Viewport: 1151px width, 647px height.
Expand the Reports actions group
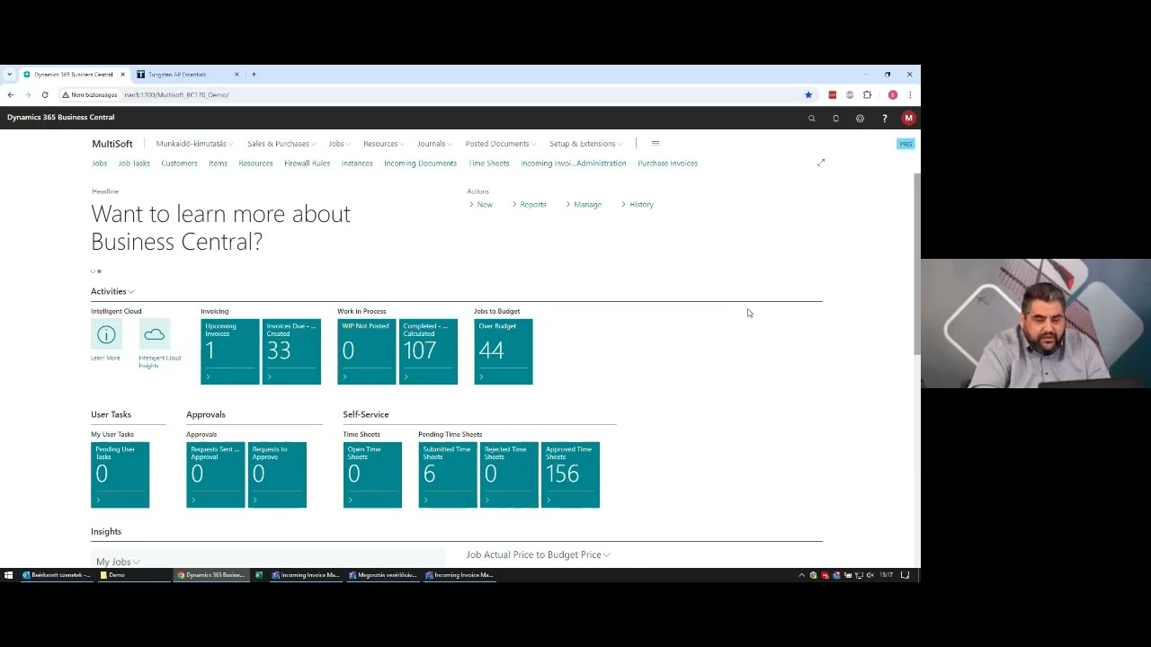tap(530, 205)
